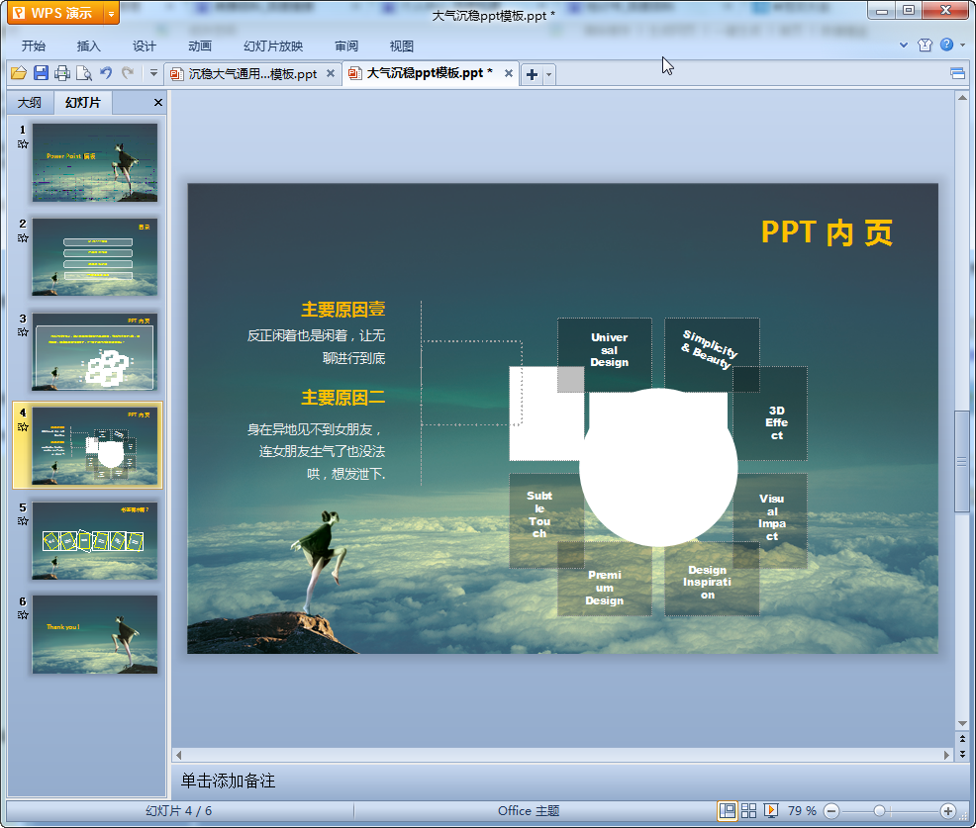Open the skin shirt icon
The height and width of the screenshot is (828, 976).
click(x=925, y=45)
